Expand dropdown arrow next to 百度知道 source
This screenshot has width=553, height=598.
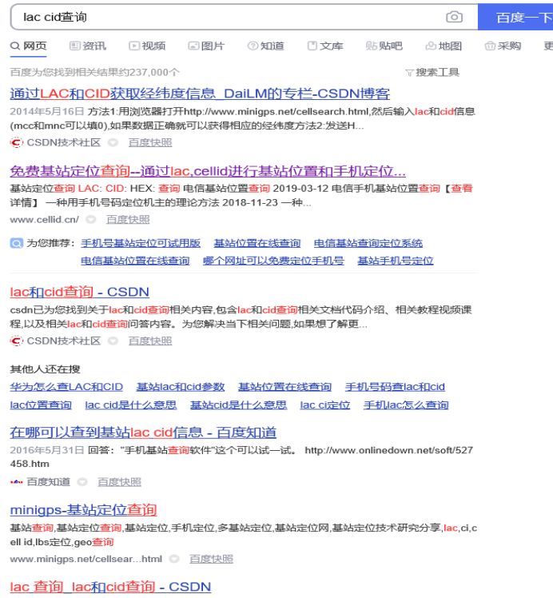coord(82,482)
